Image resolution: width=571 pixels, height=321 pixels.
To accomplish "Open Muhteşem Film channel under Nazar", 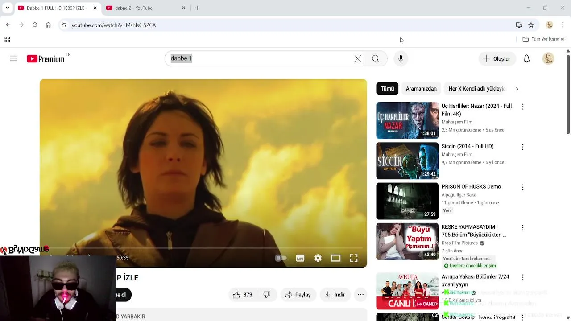I will (457, 122).
